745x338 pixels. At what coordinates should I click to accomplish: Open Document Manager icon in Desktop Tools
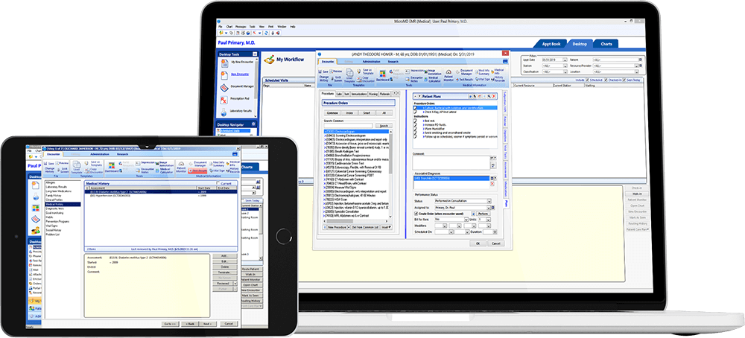coord(223,86)
